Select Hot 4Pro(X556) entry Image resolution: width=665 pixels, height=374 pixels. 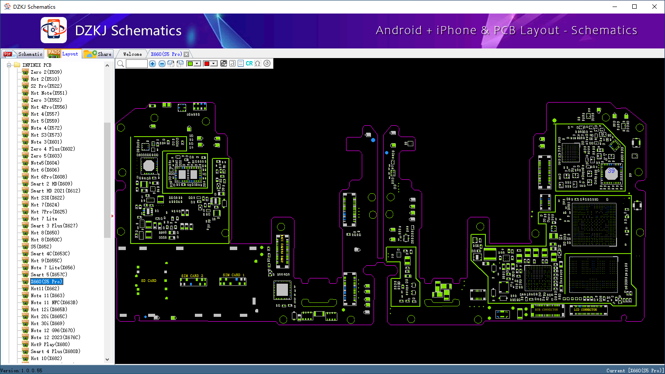pos(49,107)
